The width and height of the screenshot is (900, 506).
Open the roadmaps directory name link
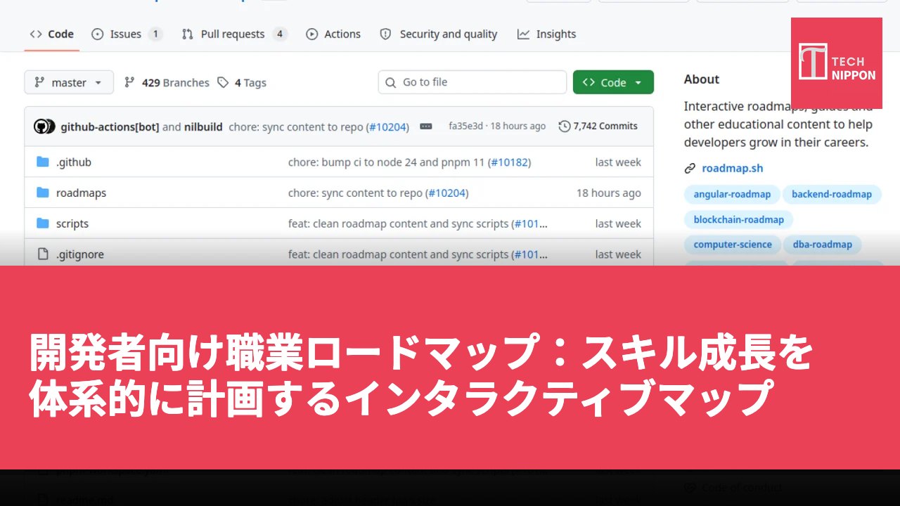pos(81,193)
